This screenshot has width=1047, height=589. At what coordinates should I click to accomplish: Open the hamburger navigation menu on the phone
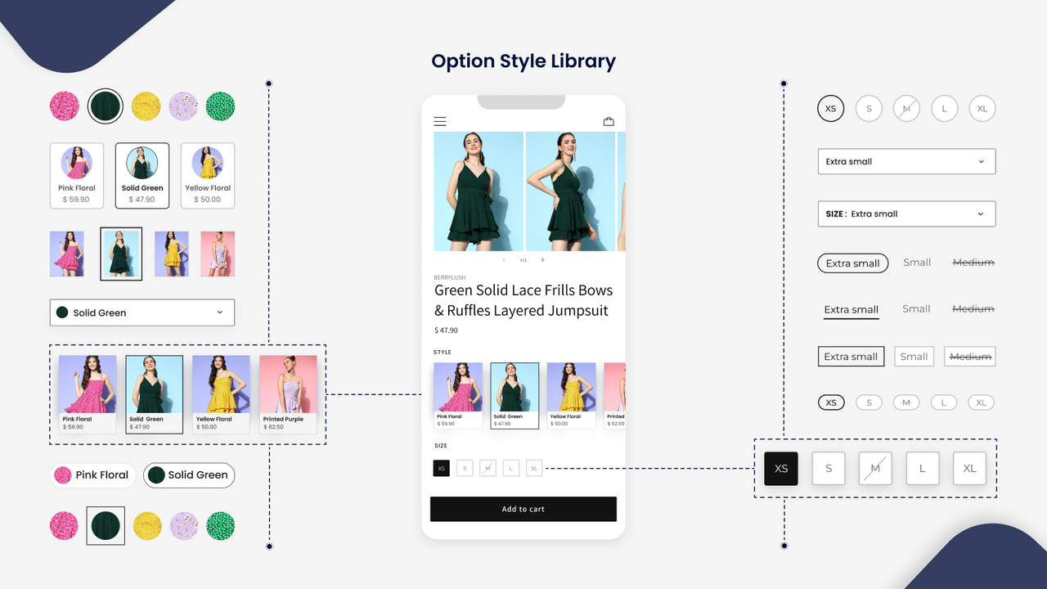(x=440, y=120)
